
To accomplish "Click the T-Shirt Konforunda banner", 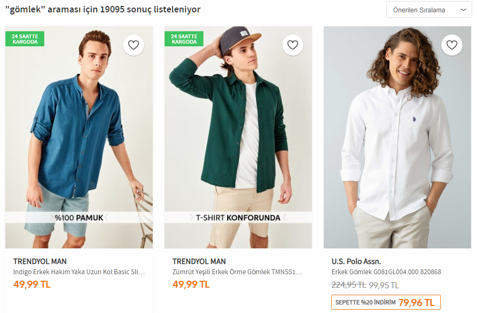I will coord(238,218).
